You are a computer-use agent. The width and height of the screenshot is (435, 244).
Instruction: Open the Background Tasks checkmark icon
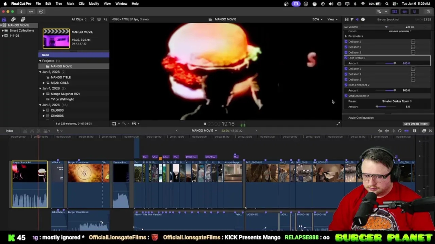41,12
